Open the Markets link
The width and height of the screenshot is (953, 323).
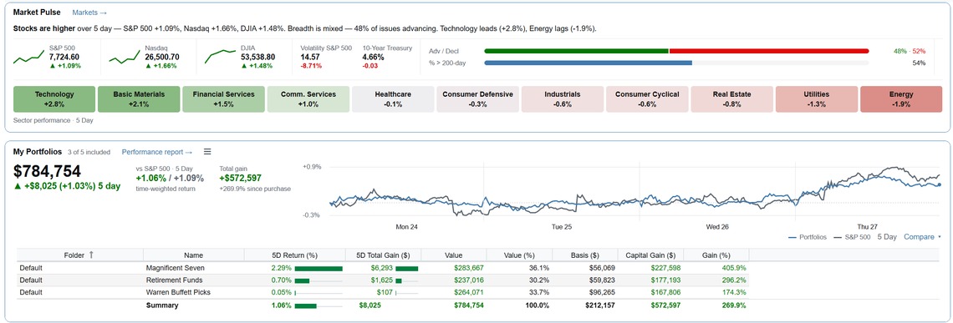pos(89,13)
